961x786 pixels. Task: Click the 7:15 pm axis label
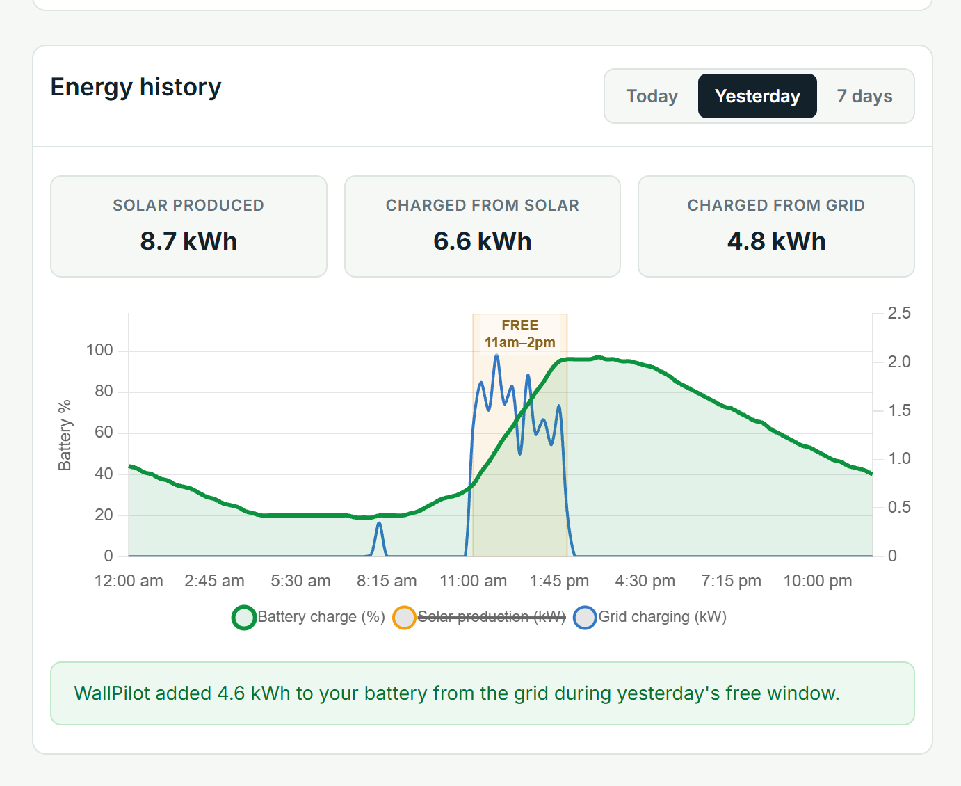(x=732, y=581)
